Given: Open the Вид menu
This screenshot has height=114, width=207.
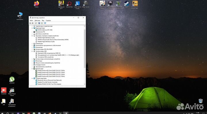Looking at the screenshot, I should pos(43,21).
